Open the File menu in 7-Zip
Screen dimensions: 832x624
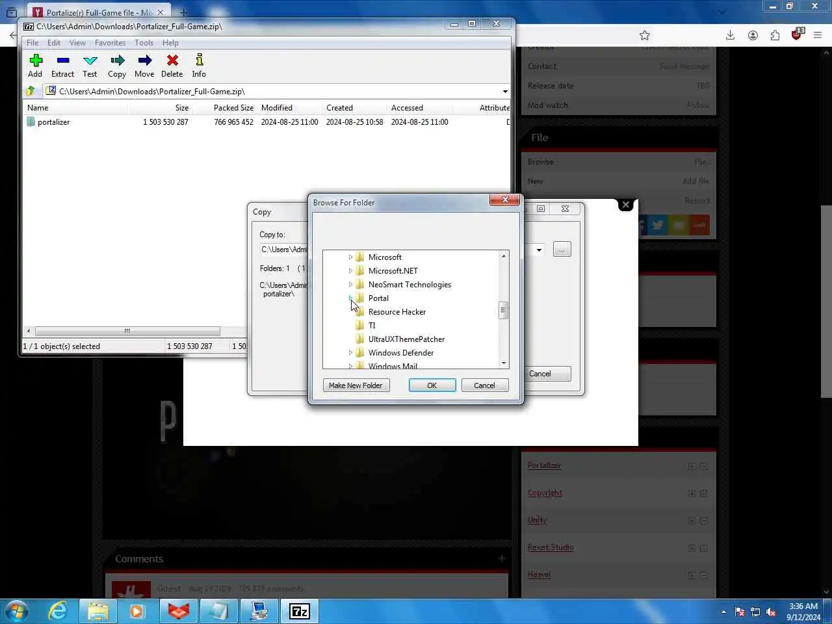pyautogui.click(x=32, y=43)
